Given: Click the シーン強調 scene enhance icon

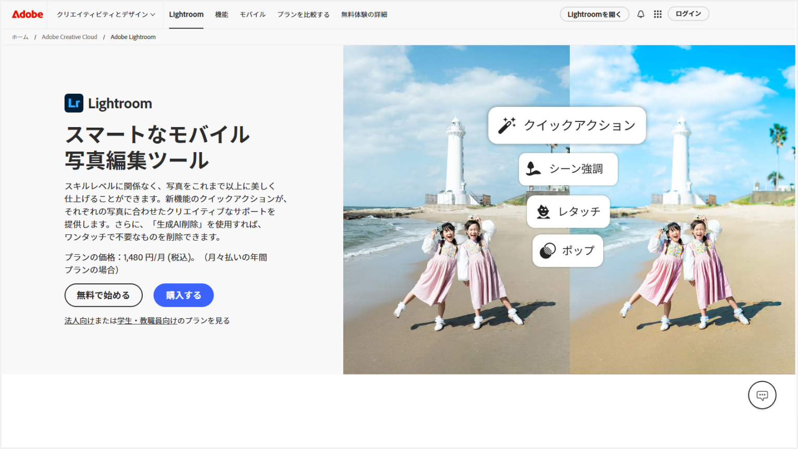Looking at the screenshot, I should point(533,169).
